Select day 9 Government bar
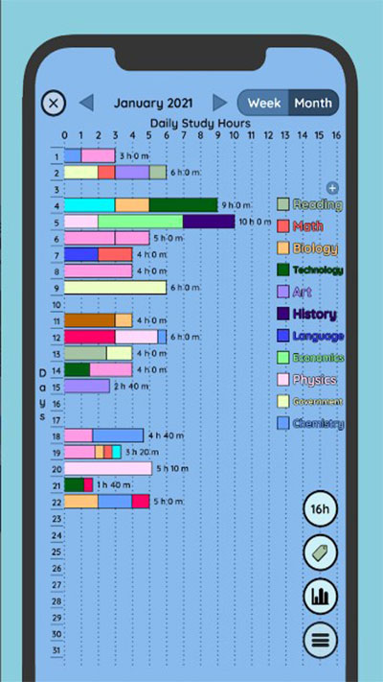The width and height of the screenshot is (383, 682). [116, 288]
